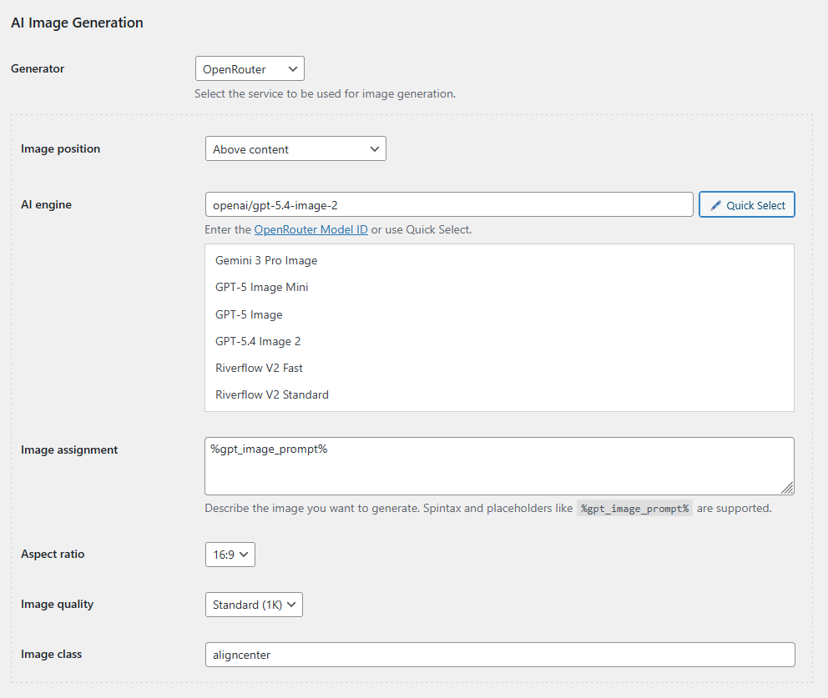Click the Image position label
This screenshot has width=828, height=698.
[x=61, y=148]
